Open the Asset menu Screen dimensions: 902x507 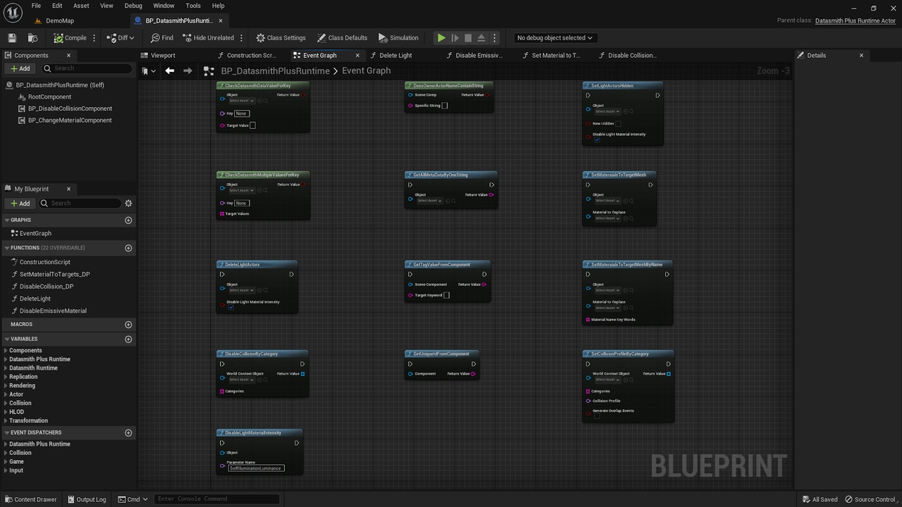[81, 6]
